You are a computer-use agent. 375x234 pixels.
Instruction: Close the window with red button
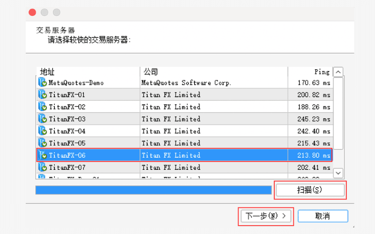[32, 12]
